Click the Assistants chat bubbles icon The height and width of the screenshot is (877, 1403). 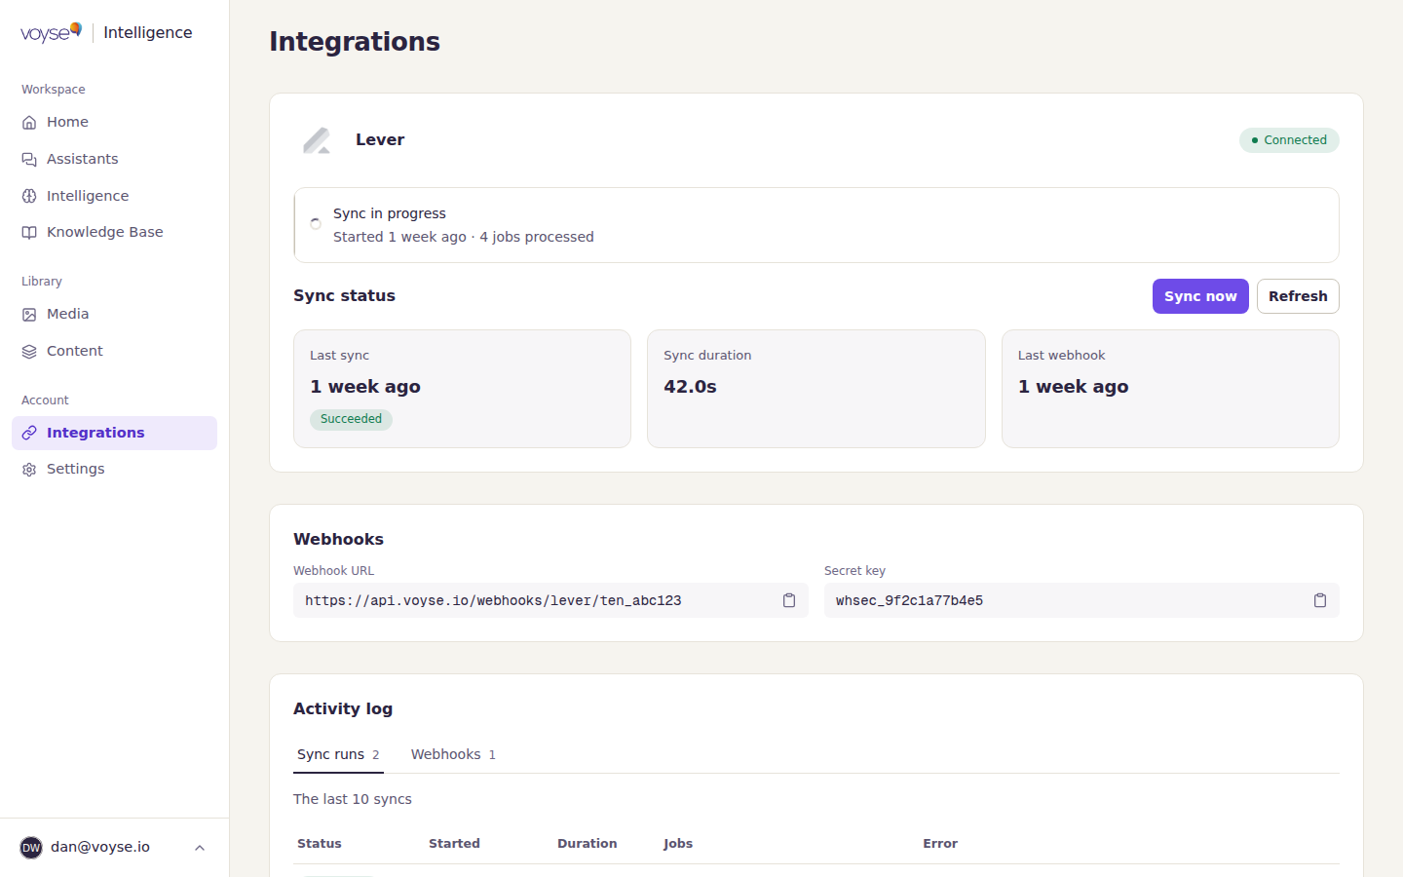click(29, 160)
